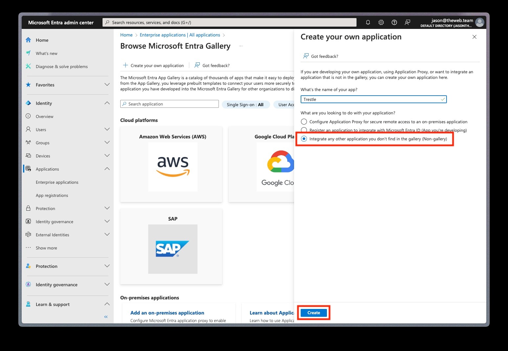Open Amazon Web Services (AWS) tile
Screen dimensions: 508x351
[x=171, y=164]
